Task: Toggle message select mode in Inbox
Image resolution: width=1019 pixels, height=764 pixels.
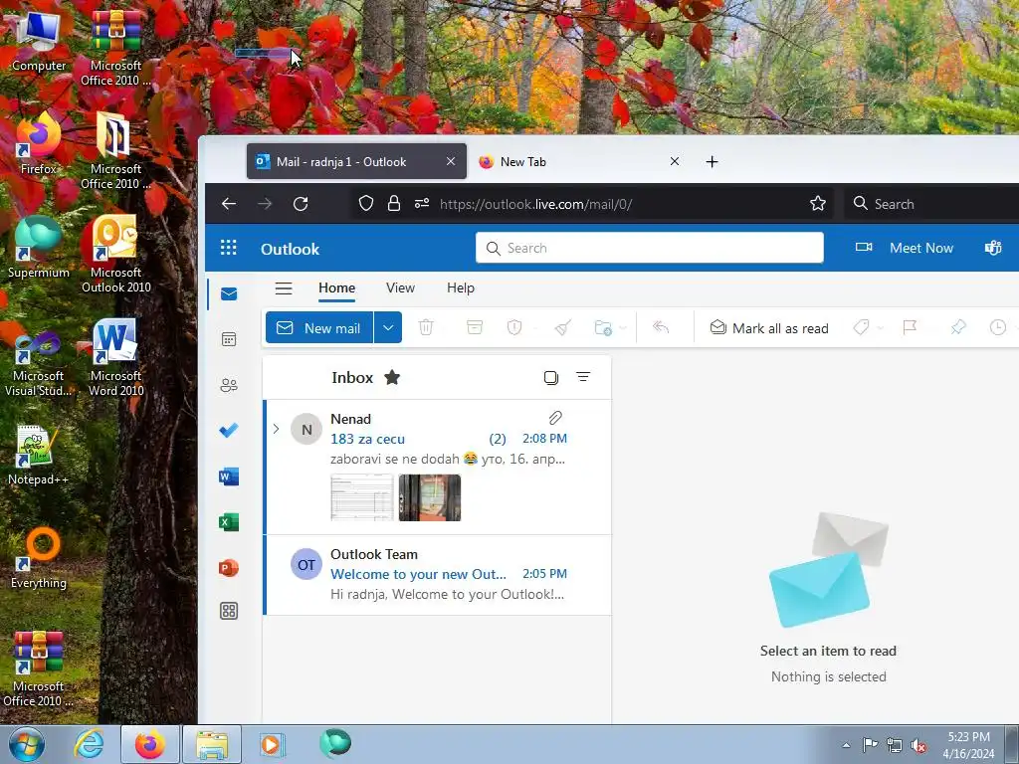Action: 550,377
